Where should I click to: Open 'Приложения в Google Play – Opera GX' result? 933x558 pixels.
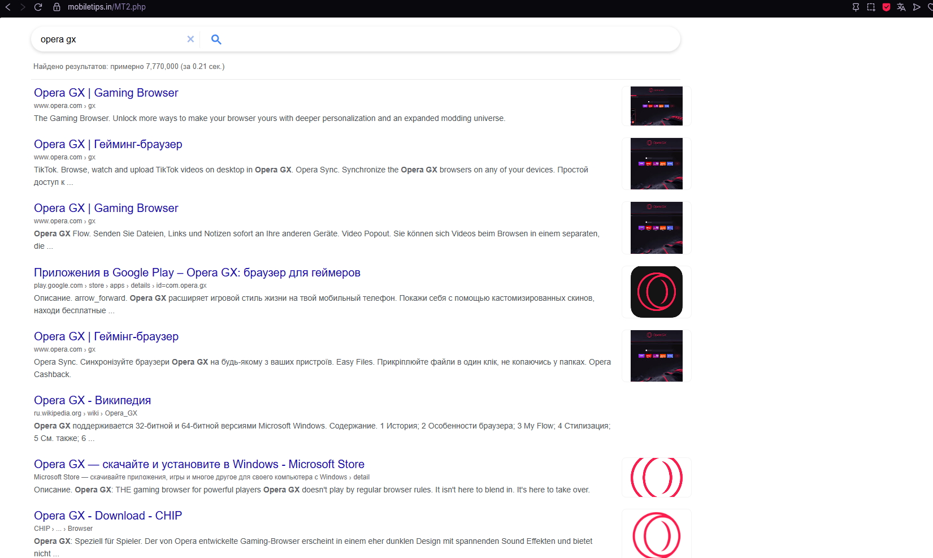tap(197, 272)
